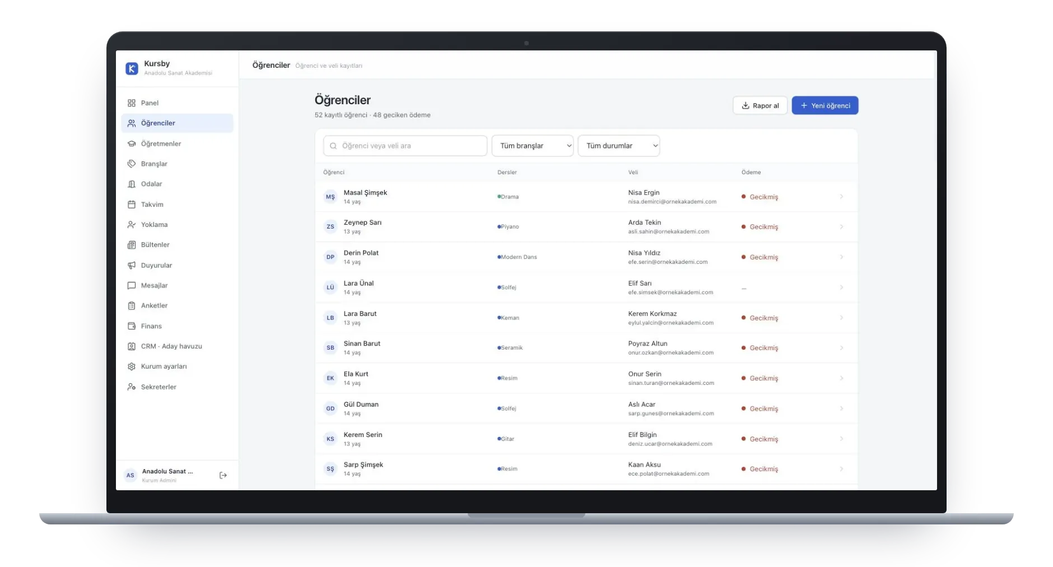Click student name Gül Duman
Viewport: 1053px width, 567px height.
click(x=361, y=405)
